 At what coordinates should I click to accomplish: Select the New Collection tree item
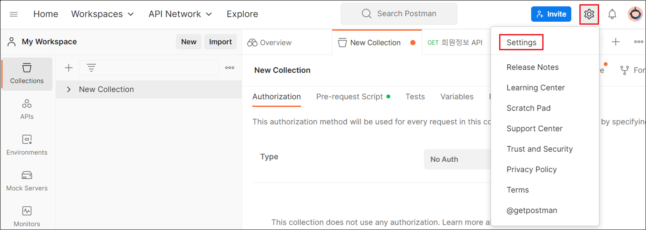tap(149, 89)
